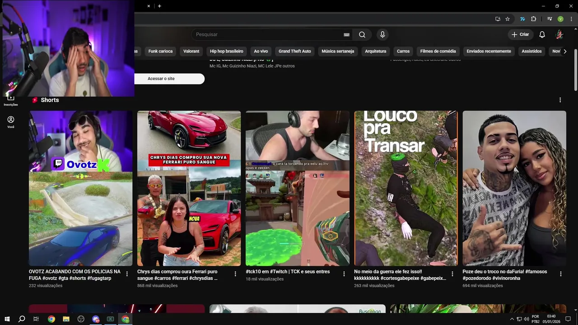The width and height of the screenshot is (578, 325).
Task: Select the Funk carioca chip
Action: (x=160, y=51)
